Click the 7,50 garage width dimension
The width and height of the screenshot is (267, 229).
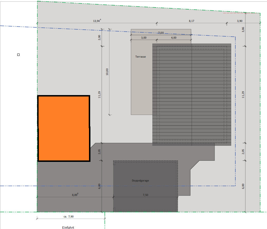(145, 195)
